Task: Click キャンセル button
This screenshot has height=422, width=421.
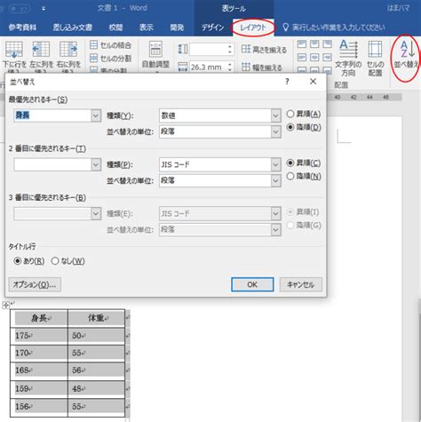Action: [301, 284]
